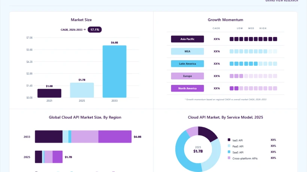Click the 17.1% CAGR badge

click(95, 30)
